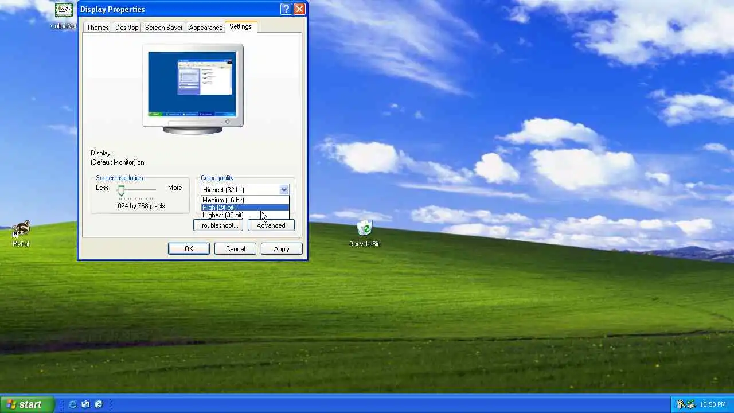This screenshot has width=734, height=413.
Task: Launch Outlook Express from Quick Launch
Action: click(85, 404)
